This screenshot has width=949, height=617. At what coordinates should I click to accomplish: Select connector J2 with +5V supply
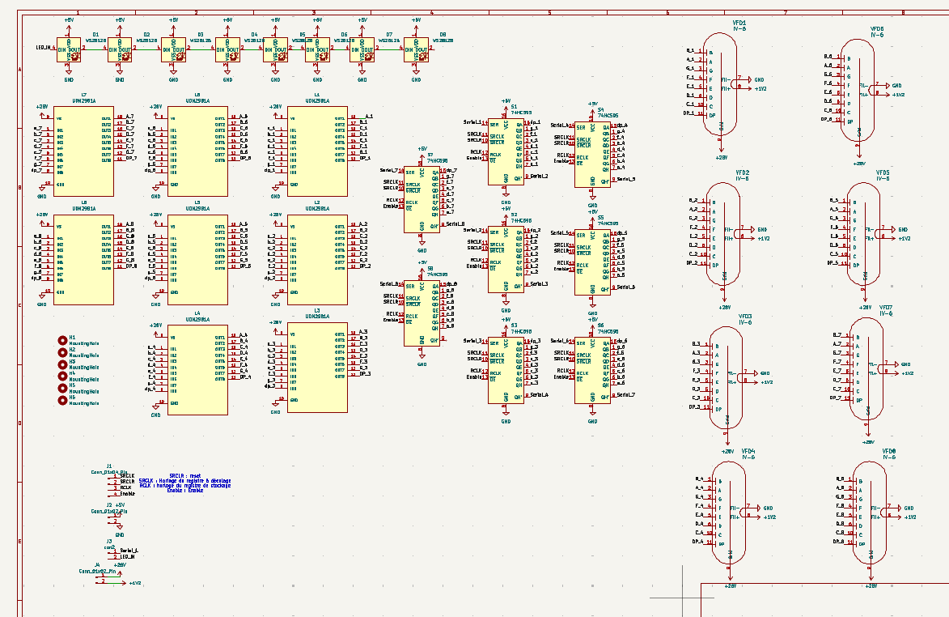[112, 520]
